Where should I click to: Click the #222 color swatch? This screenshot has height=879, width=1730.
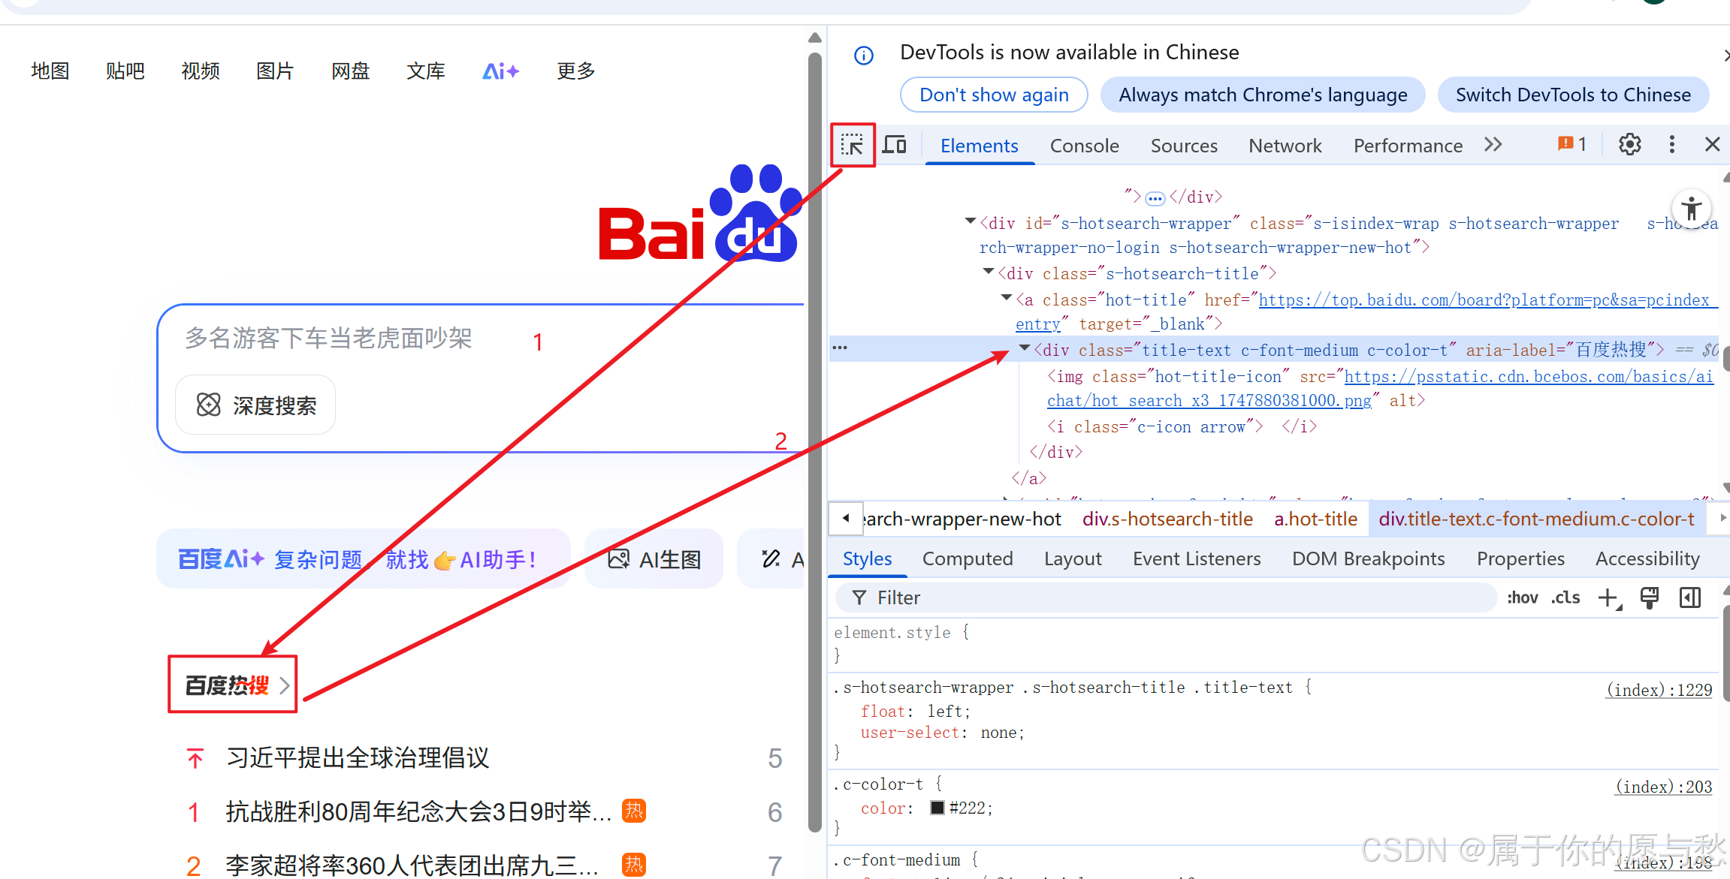[937, 808]
